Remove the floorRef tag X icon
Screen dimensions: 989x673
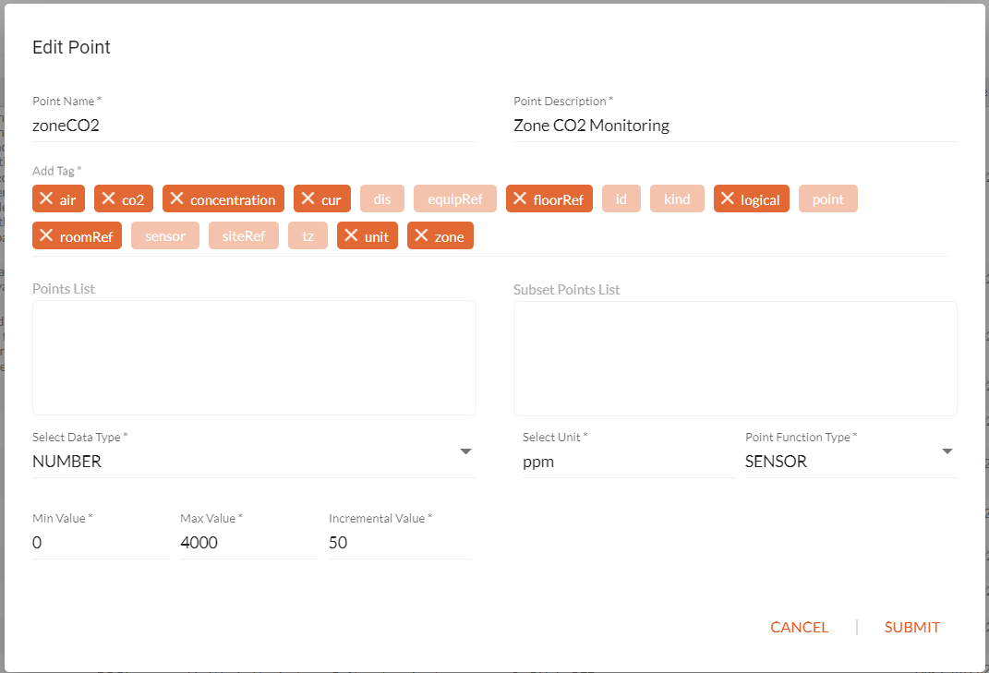520,198
